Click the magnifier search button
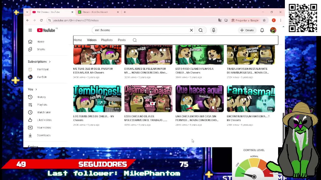This screenshot has height=180, width=321. [x=201, y=30]
